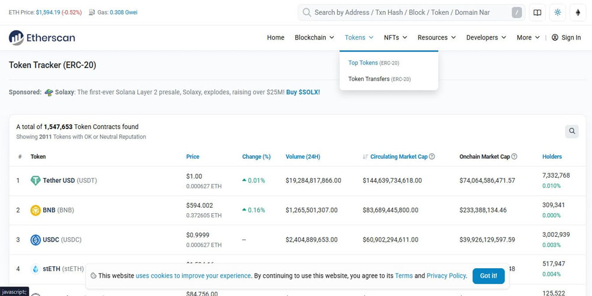Image resolution: width=592 pixels, height=296 pixels.
Task: Expand the Blockchain dropdown menu
Action: 314,37
